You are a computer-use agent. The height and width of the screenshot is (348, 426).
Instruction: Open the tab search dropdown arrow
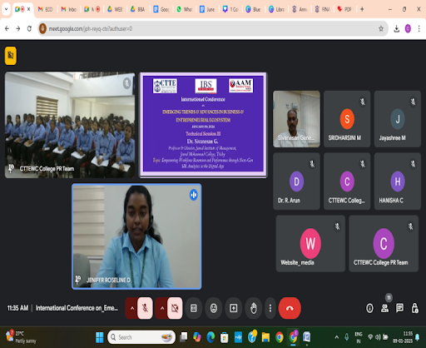point(6,9)
